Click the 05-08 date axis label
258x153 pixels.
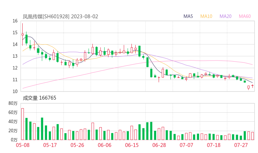click(x=23, y=145)
